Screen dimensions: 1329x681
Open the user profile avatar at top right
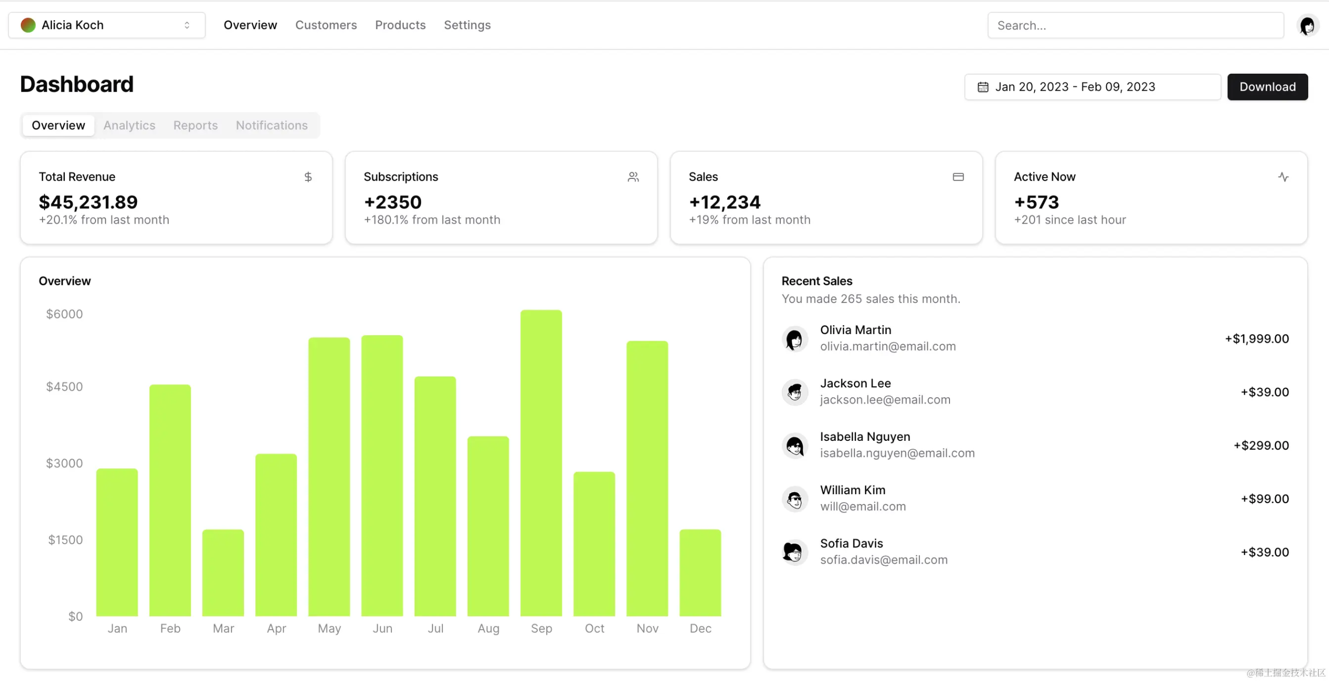pos(1307,25)
